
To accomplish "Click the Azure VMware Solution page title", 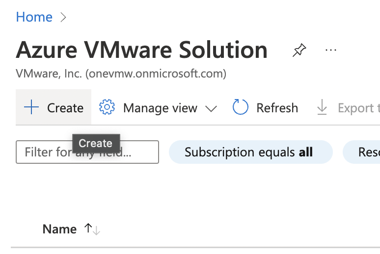I will tap(141, 51).
